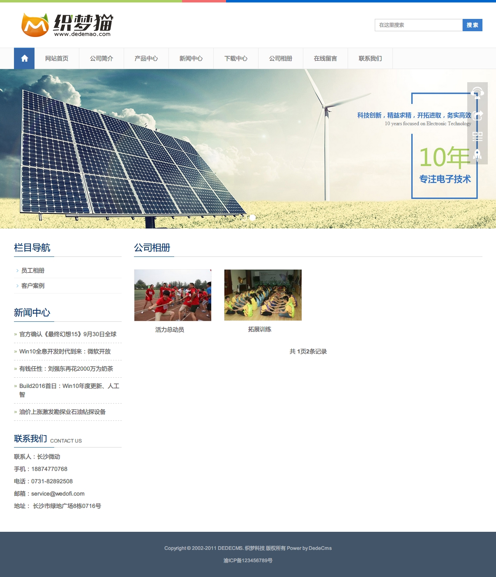This screenshot has height=577, width=496.
Task: Focus the 在这里搜索 search field
Action: coord(418,25)
